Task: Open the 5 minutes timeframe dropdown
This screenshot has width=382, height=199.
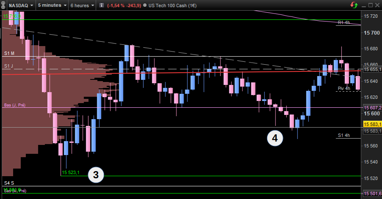Action: [52, 5]
